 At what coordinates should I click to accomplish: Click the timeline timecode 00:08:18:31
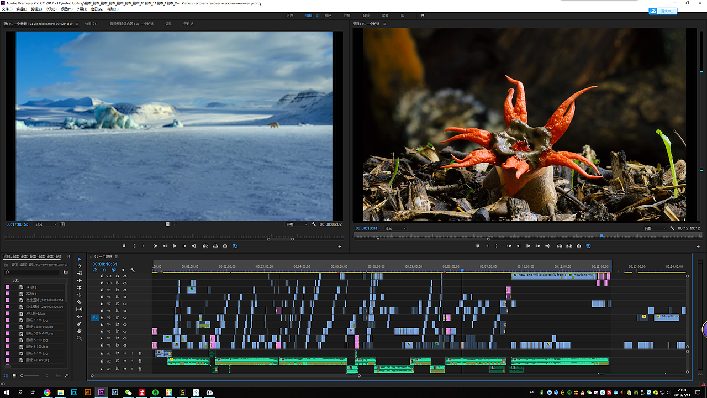click(x=105, y=264)
